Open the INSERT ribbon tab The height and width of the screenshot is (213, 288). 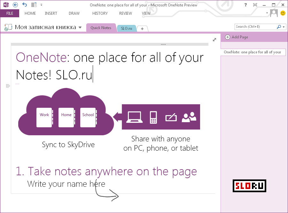[51, 13]
